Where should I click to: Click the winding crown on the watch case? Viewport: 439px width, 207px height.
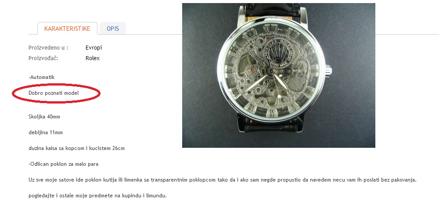click(x=328, y=70)
